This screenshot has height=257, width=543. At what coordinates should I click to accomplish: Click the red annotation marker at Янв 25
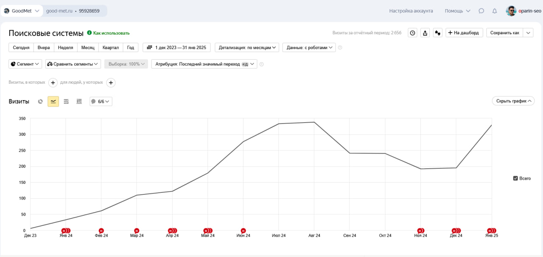(491, 231)
